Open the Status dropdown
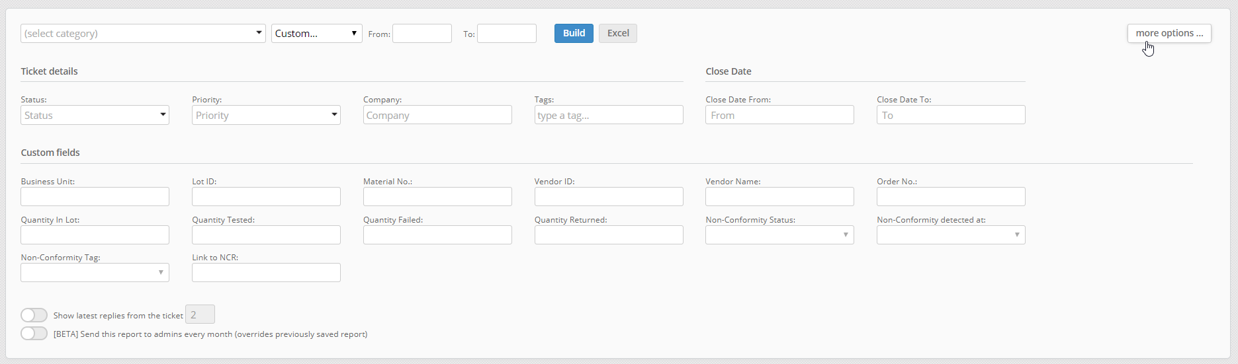Image resolution: width=1238 pixels, height=364 pixels. coord(95,115)
